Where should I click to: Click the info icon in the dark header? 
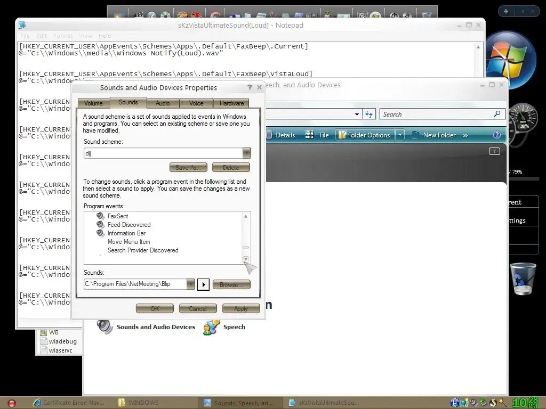point(494,151)
